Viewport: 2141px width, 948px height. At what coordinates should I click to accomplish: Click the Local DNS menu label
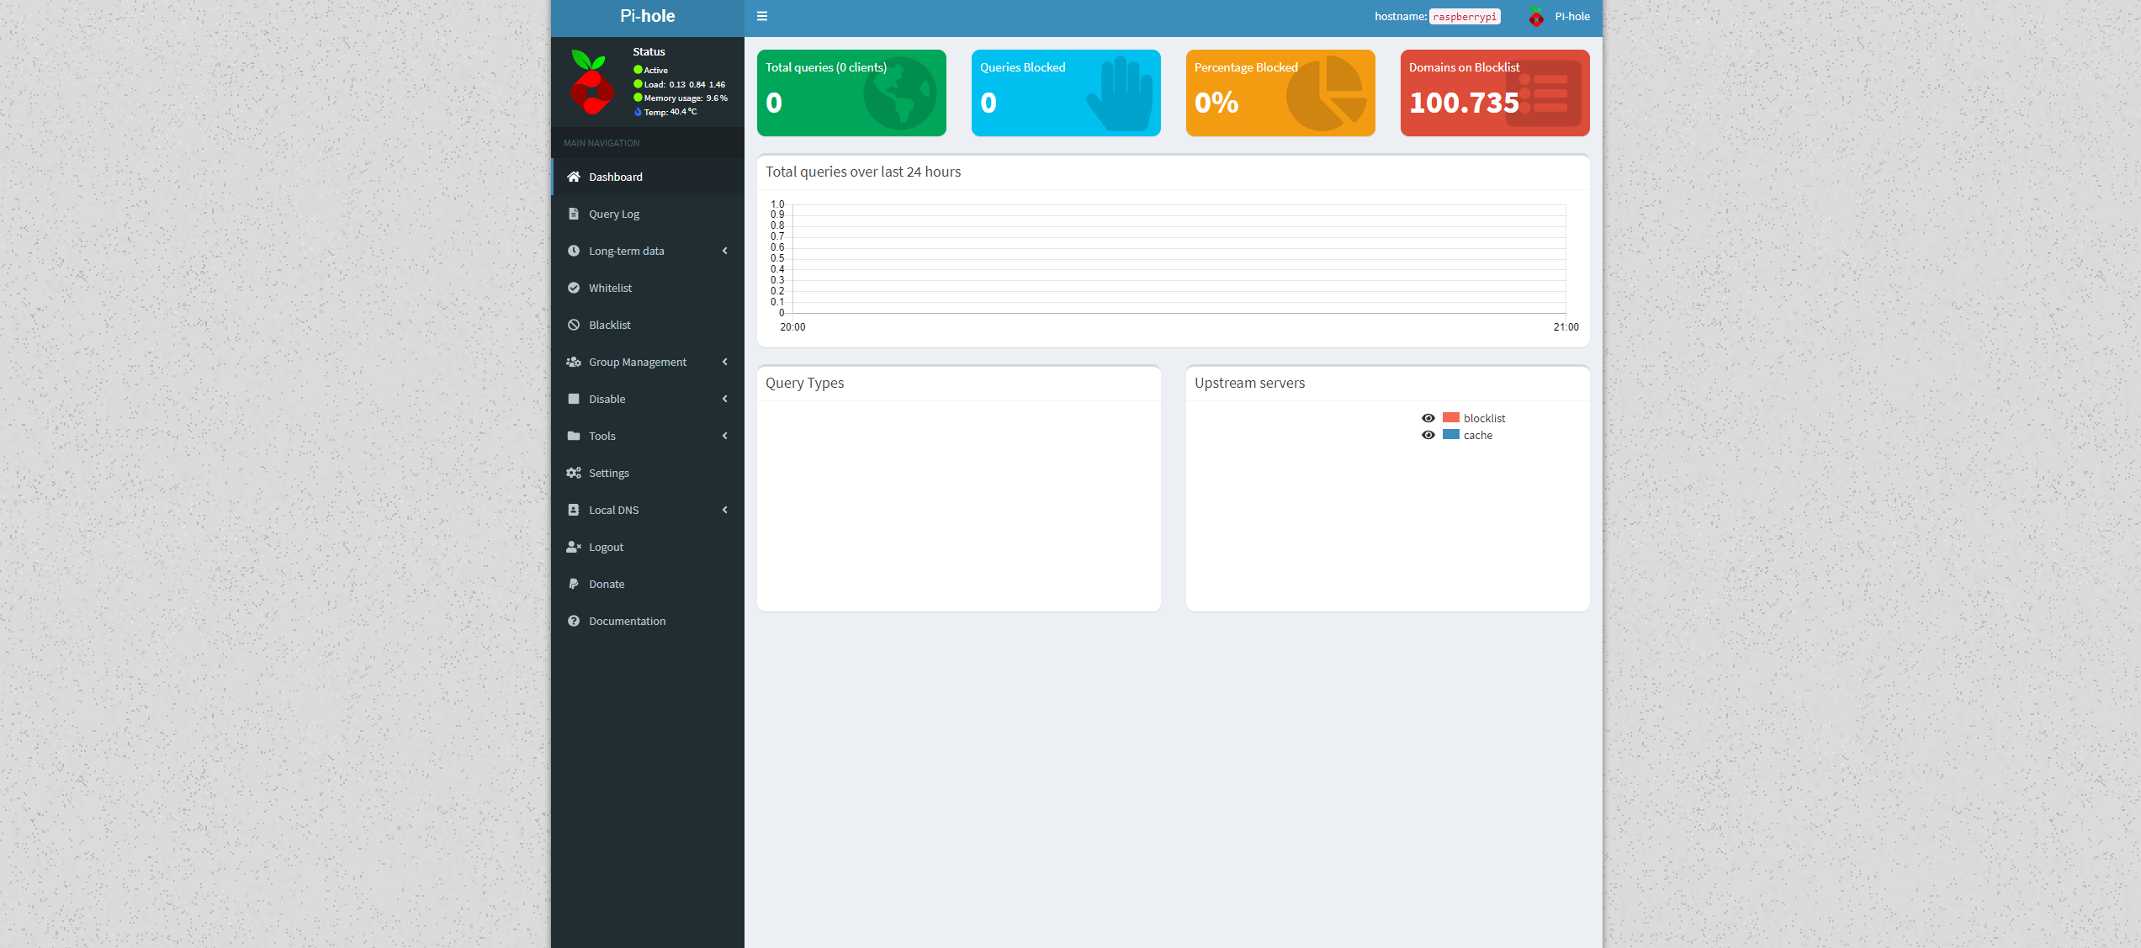[614, 510]
